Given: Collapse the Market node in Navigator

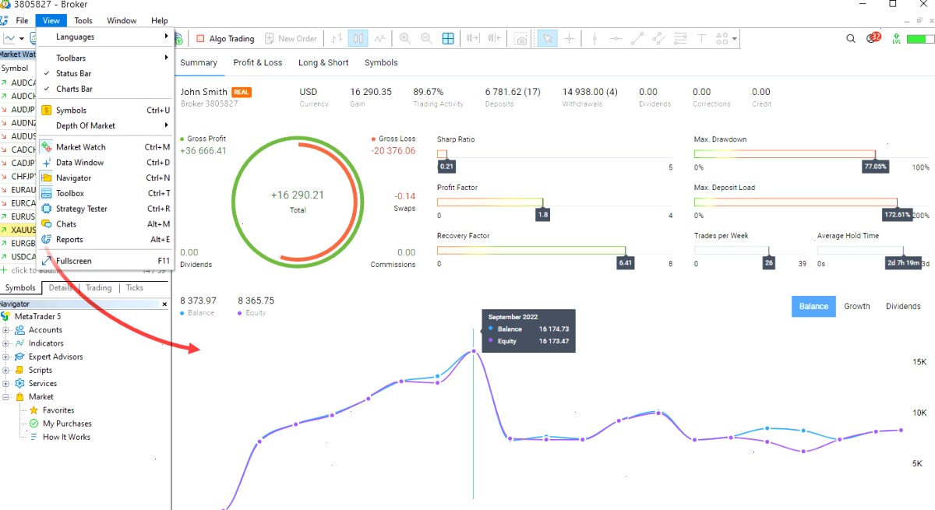Looking at the screenshot, I should pyautogui.click(x=5, y=397).
